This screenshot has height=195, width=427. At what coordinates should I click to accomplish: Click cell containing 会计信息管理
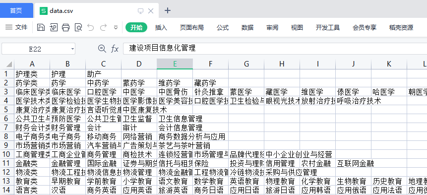click(x=175, y=128)
